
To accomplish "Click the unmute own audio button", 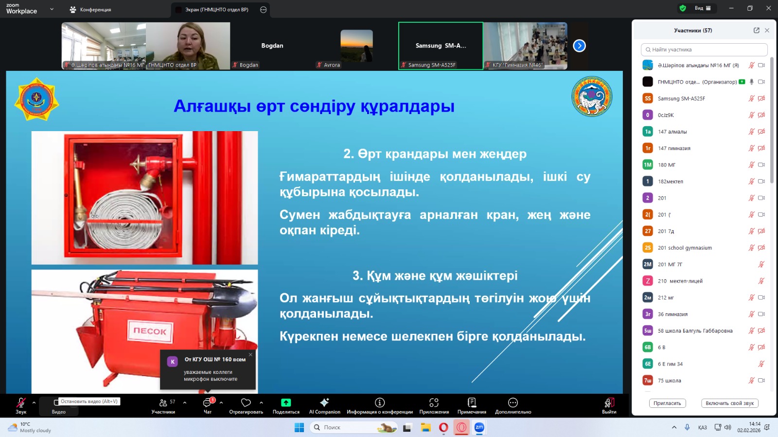I will (x=729, y=403).
